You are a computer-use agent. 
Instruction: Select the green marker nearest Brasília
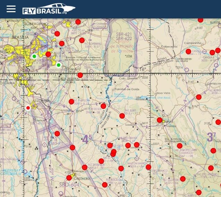[34, 56]
